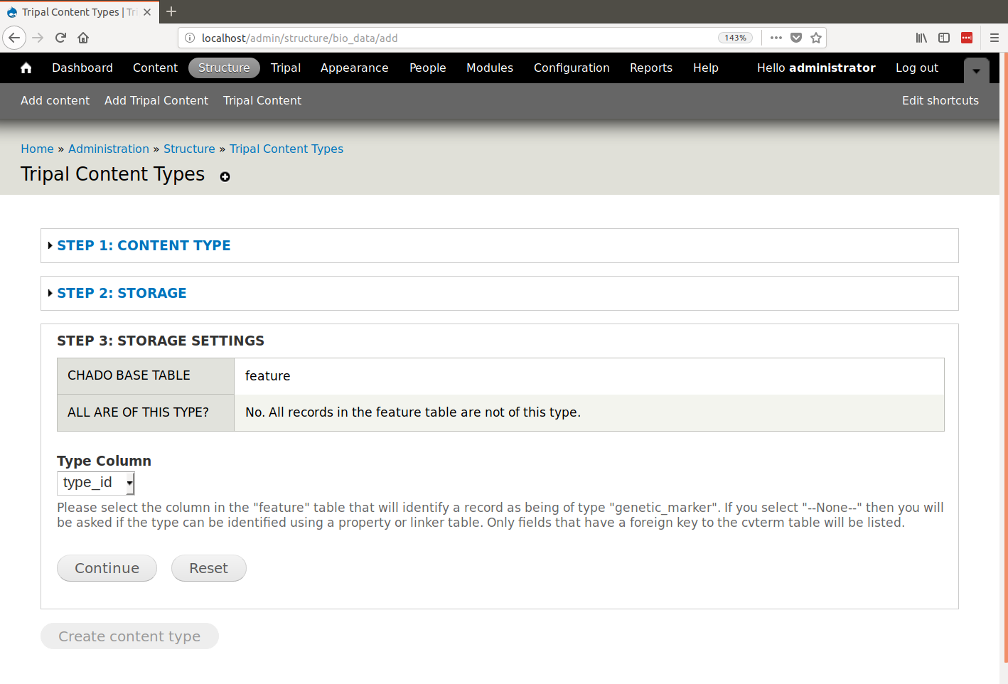Click the Pocket save icon in address bar
Image resolution: width=1008 pixels, height=684 pixels.
[796, 38]
